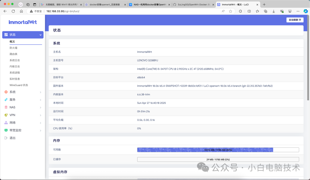Open the 系统日志 system log page
Image resolution: width=310 pixels, height=180 pixels.
(15, 60)
